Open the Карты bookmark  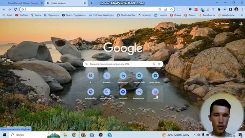pos(36,15)
